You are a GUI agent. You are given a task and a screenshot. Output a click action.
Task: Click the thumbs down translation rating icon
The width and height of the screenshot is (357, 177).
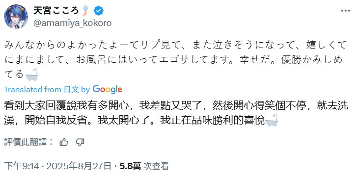tap(80, 142)
